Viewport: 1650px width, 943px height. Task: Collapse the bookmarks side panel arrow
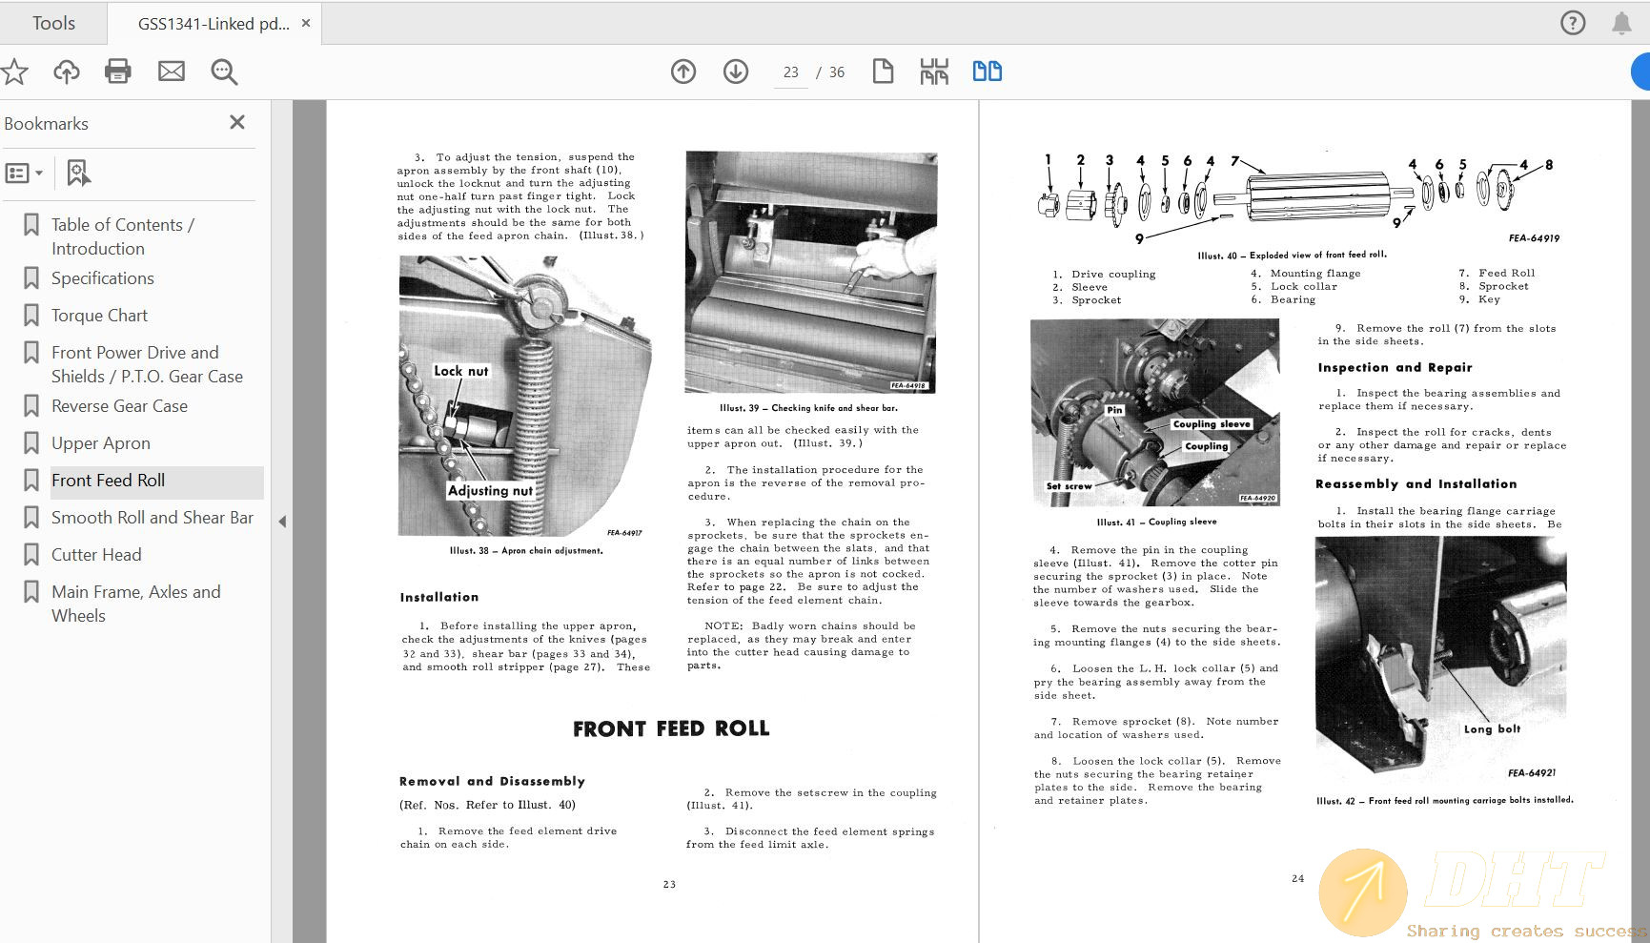[x=282, y=522]
